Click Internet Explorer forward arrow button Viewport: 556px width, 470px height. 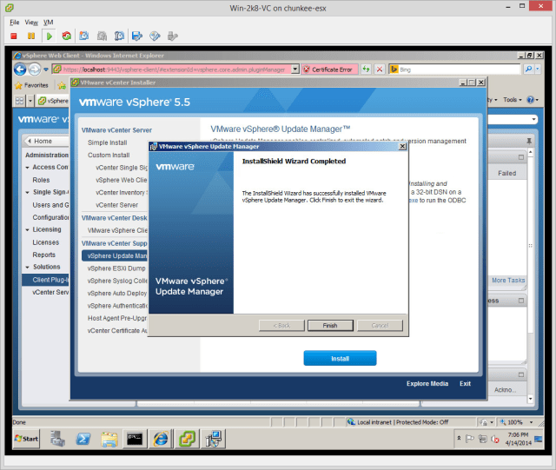click(35, 70)
